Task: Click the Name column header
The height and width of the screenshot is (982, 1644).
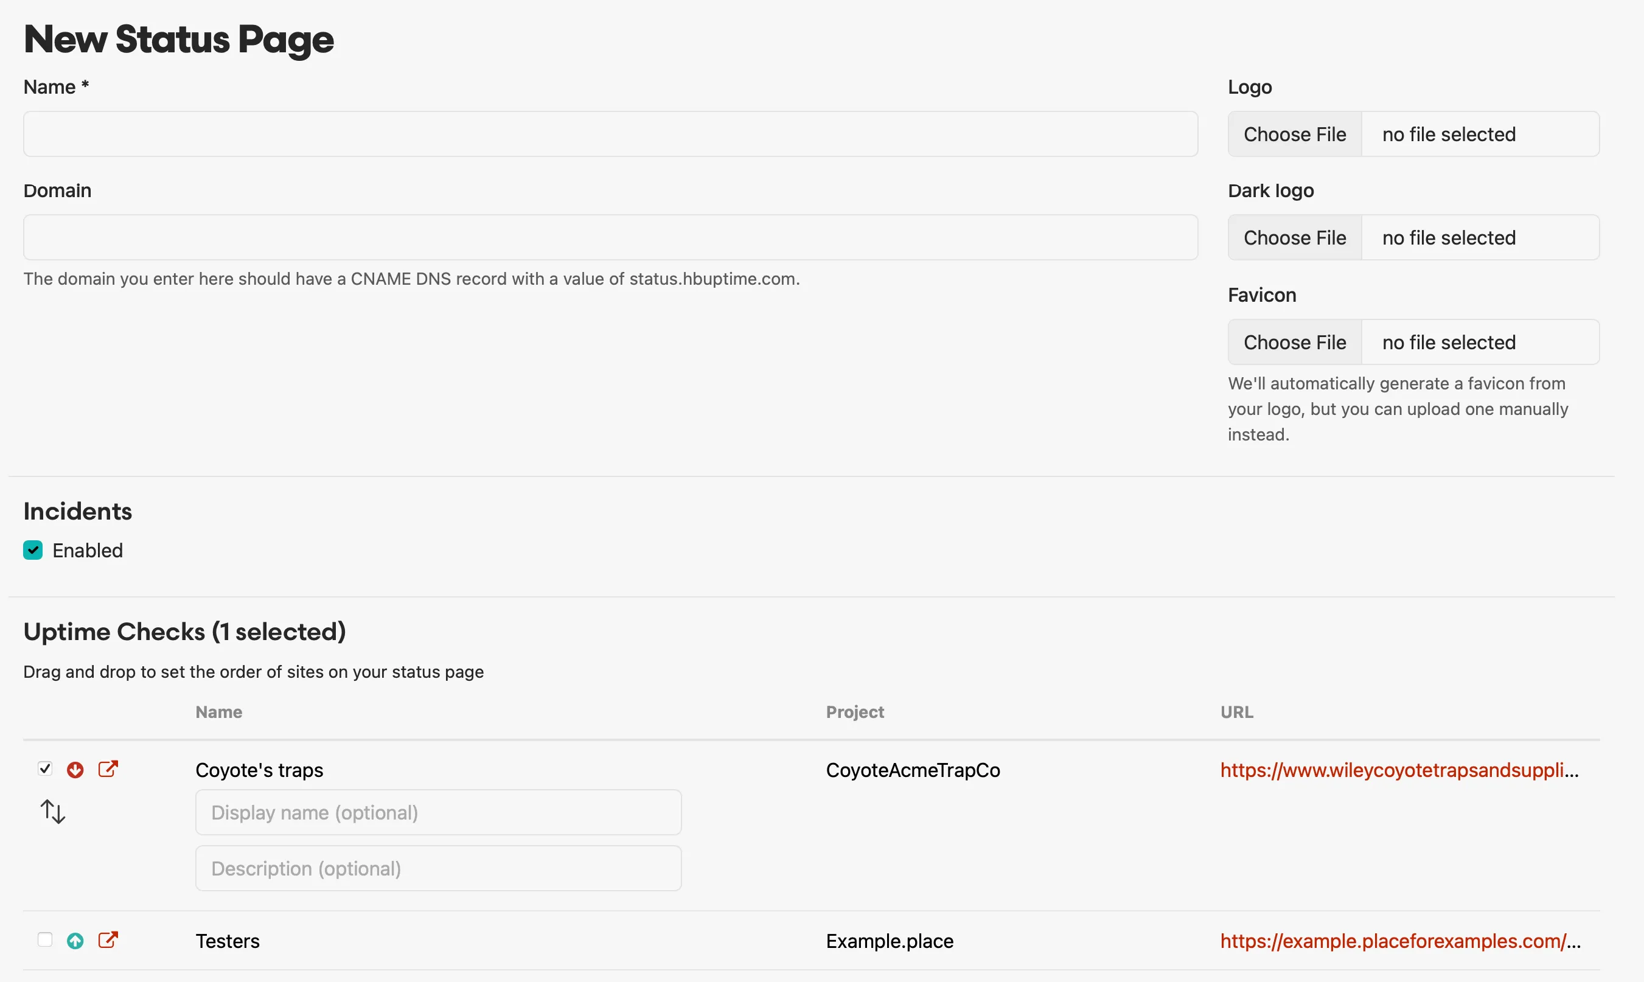Action: tap(218, 711)
